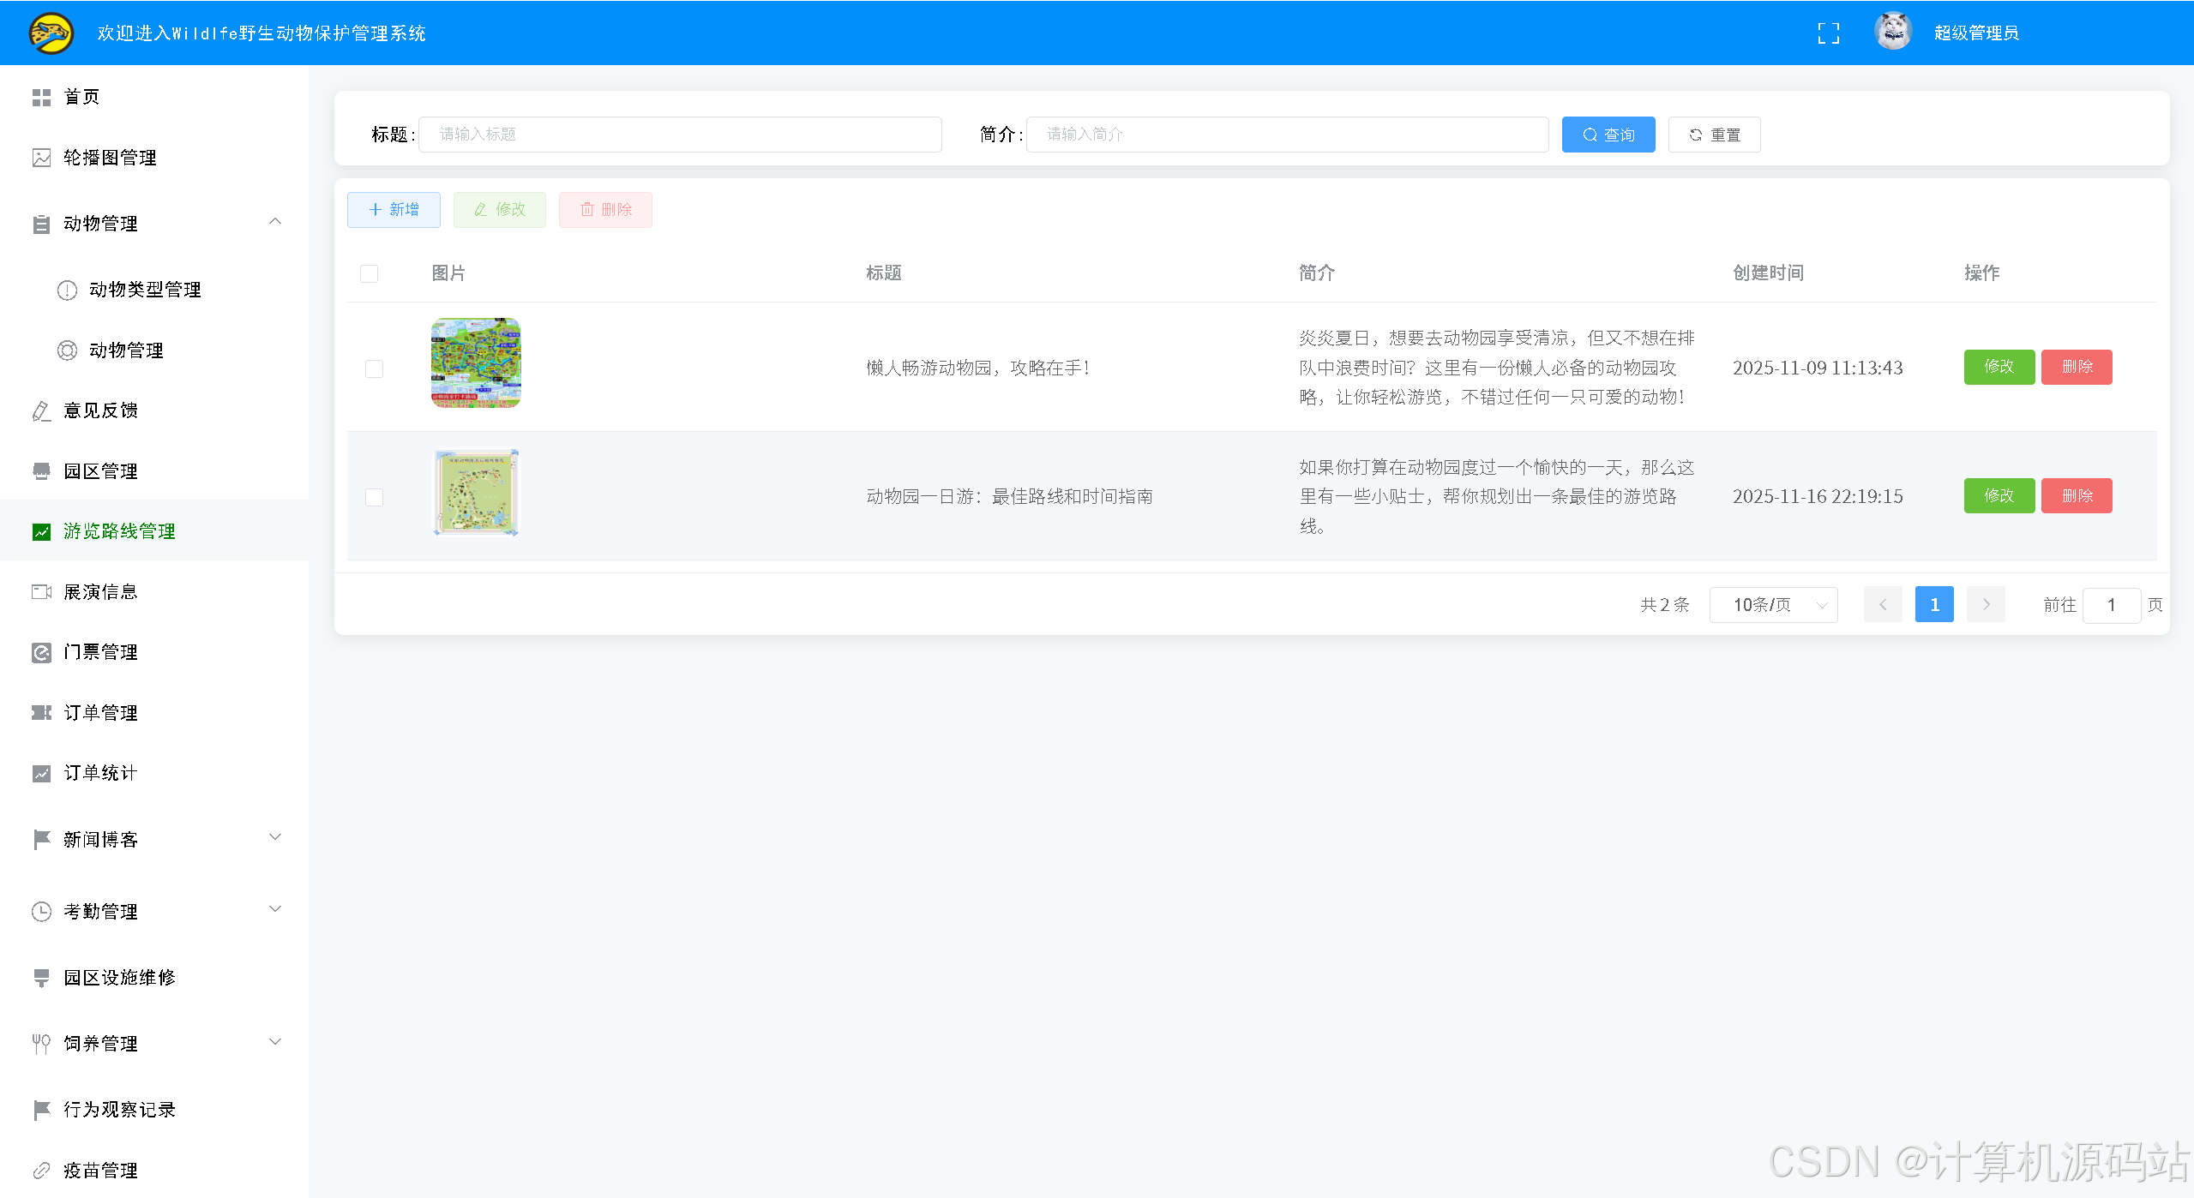Image resolution: width=2194 pixels, height=1198 pixels.
Task: Click the 疫苗管理 link icon
Action: pyautogui.click(x=41, y=1171)
